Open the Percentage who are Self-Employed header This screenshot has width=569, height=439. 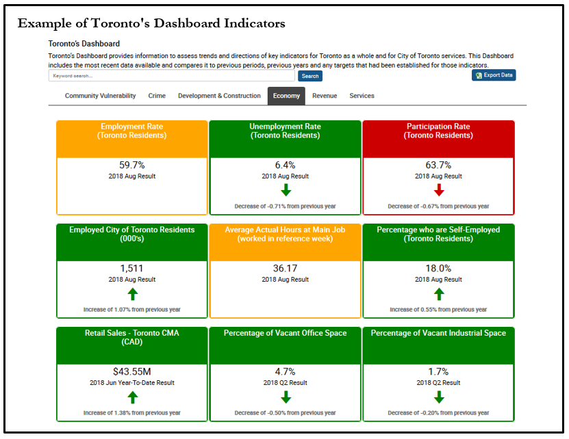(438, 243)
